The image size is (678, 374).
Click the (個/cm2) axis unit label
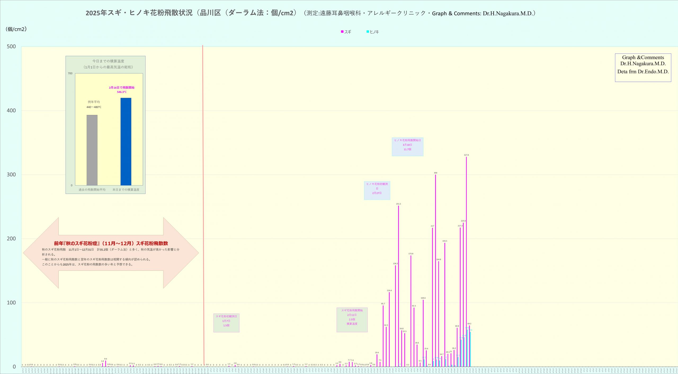pos(16,29)
